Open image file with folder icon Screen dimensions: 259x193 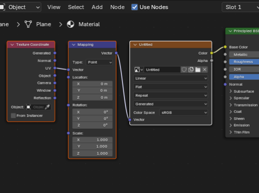point(198,70)
